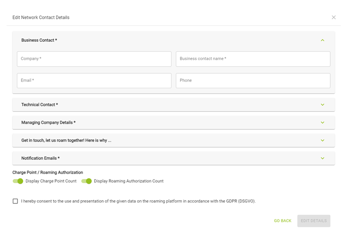Click the Managing Company Details chevron arrow
The width and height of the screenshot is (353, 234).
(322, 123)
